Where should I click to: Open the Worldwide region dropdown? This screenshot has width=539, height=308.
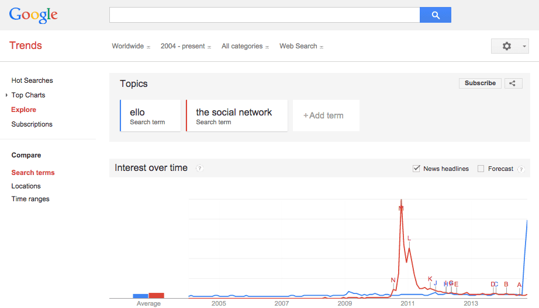[x=131, y=46]
